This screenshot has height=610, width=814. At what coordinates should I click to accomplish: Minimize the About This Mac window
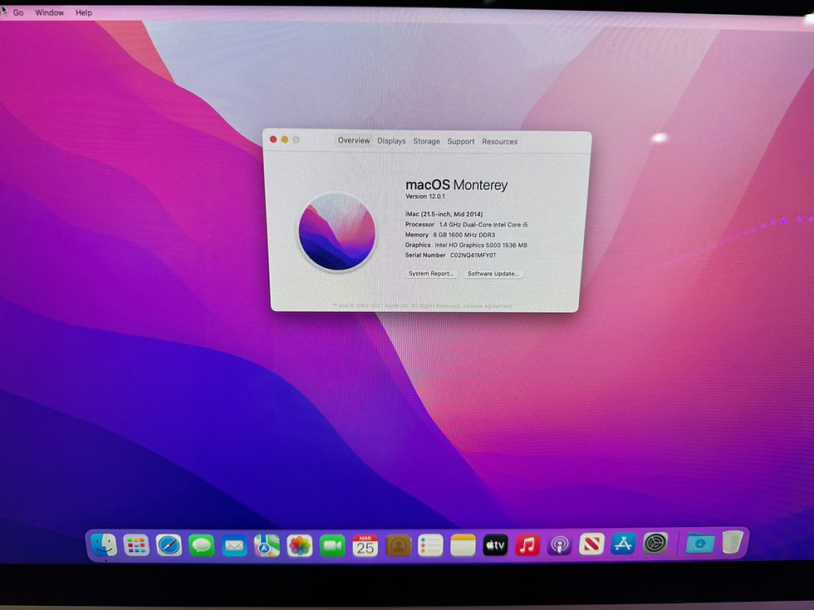tap(284, 139)
